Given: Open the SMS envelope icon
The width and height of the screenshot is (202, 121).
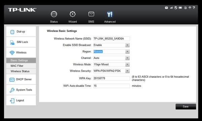Looking at the screenshot, I should click(x=91, y=14).
